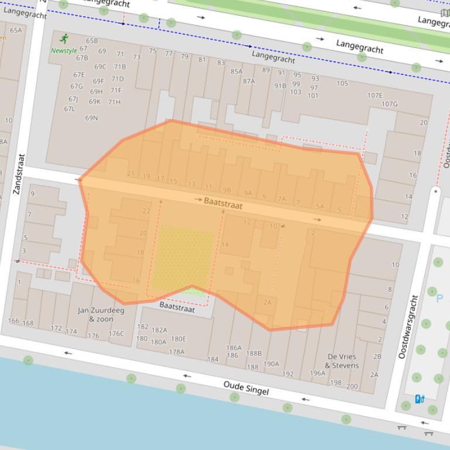This screenshot has height=450, width=450.
Task: Click house number 107G on Langegracht
Action: [390, 104]
